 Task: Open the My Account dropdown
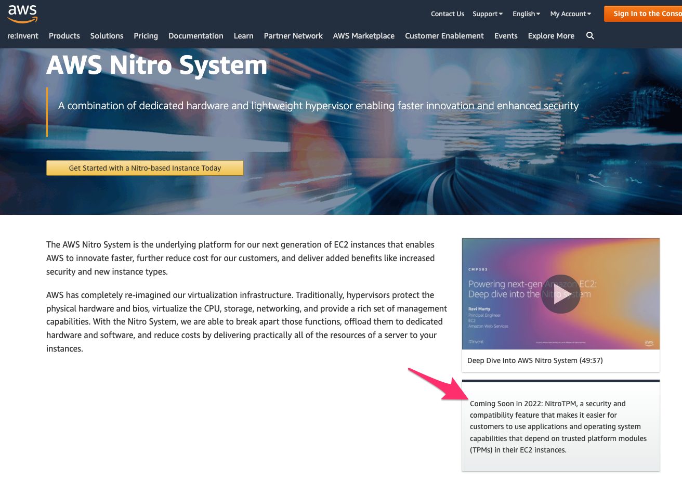(569, 14)
